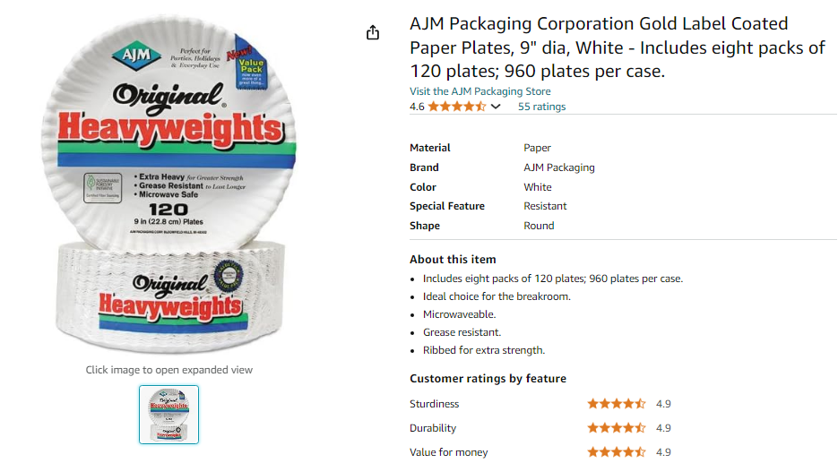Image resolution: width=838 pixels, height=463 pixels.
Task: Click Value for money star rating
Action: point(617,451)
